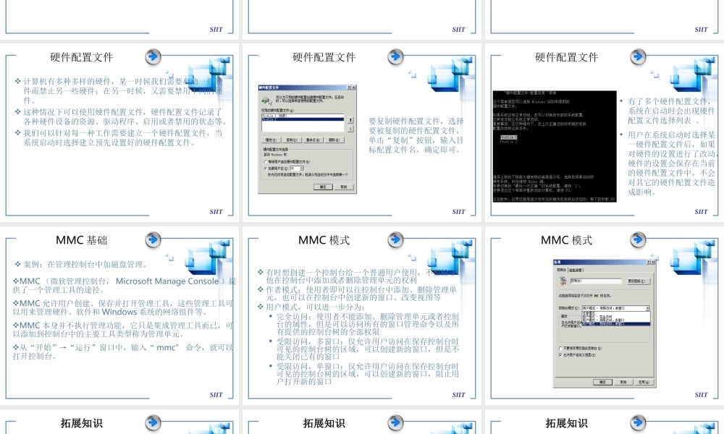Click sub-bullet starting 完全访问

[x=364, y=324]
